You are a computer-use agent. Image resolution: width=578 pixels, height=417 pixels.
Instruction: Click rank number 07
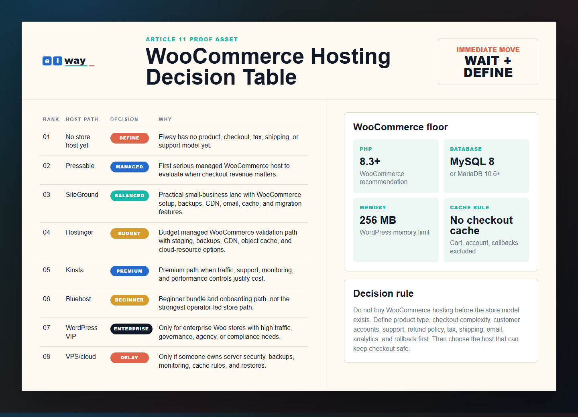[x=47, y=328]
